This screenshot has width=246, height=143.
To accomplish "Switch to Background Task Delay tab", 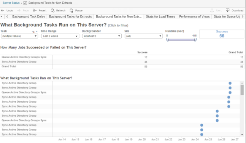I will coord(29,16).
